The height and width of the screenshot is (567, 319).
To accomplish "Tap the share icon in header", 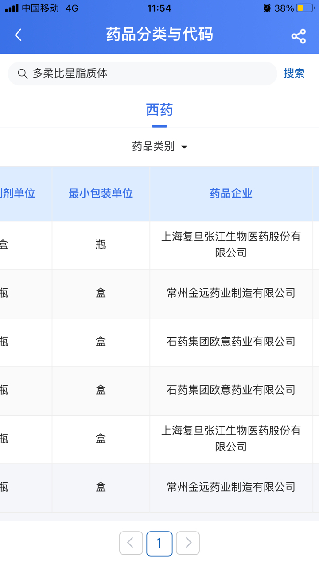I will pyautogui.click(x=299, y=36).
